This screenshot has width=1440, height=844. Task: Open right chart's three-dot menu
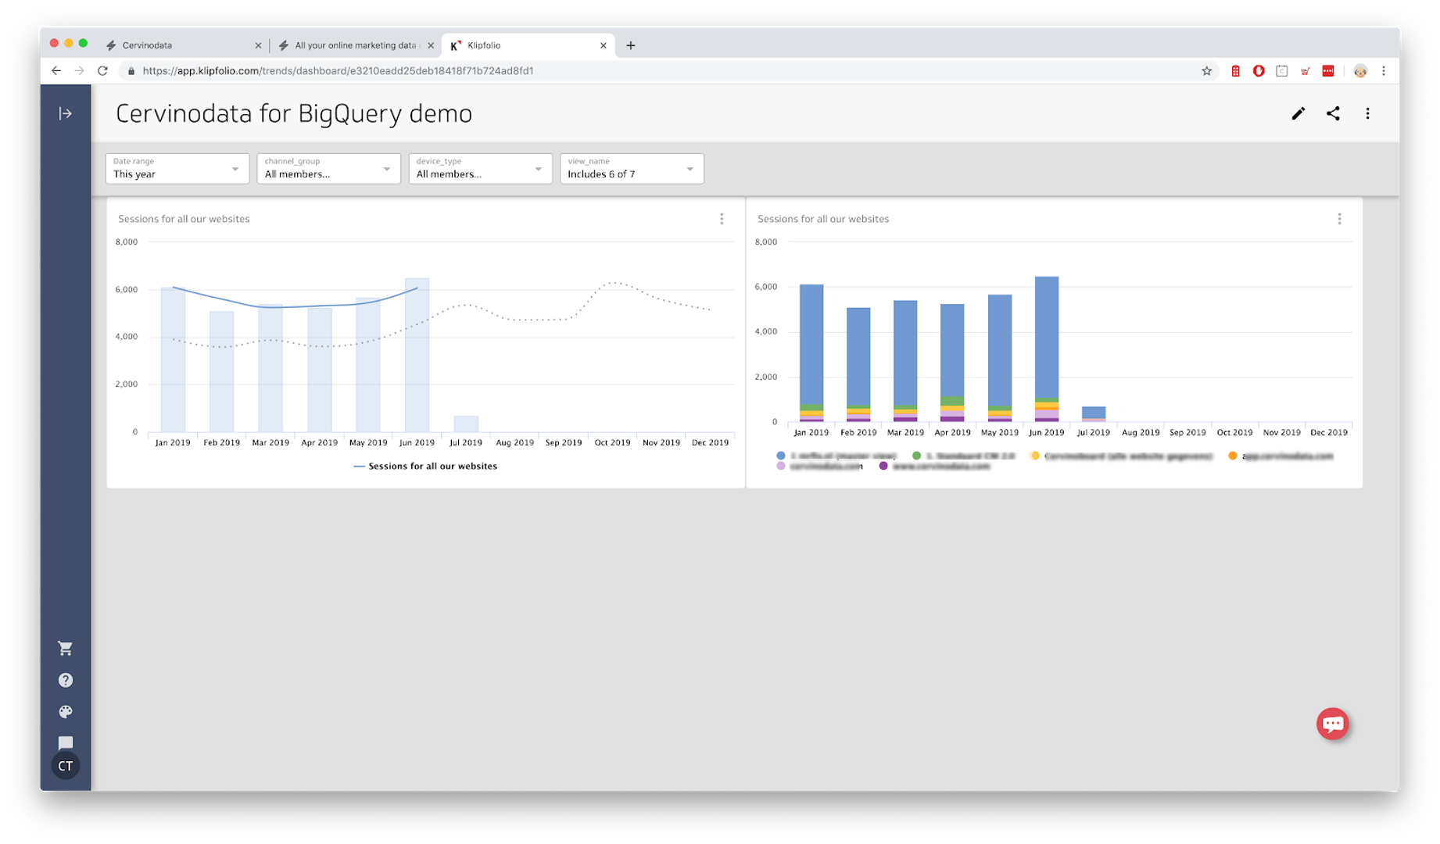(x=1339, y=220)
